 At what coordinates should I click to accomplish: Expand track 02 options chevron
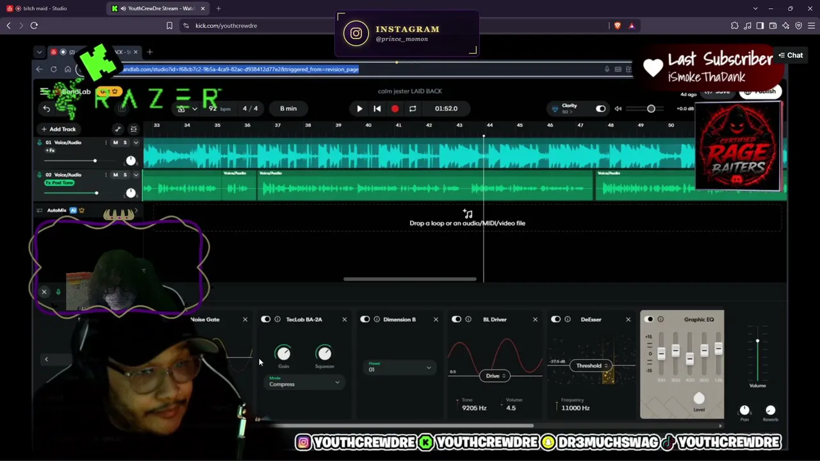pyautogui.click(x=136, y=175)
